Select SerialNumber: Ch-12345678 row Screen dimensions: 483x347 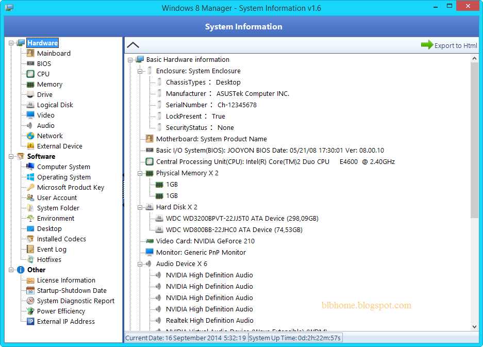point(211,105)
